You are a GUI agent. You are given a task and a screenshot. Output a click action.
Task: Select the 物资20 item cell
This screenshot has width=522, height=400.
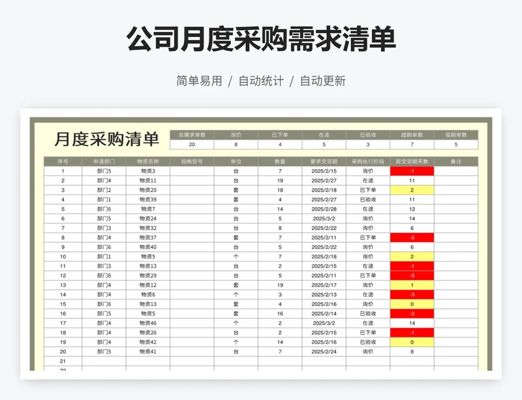click(x=148, y=190)
